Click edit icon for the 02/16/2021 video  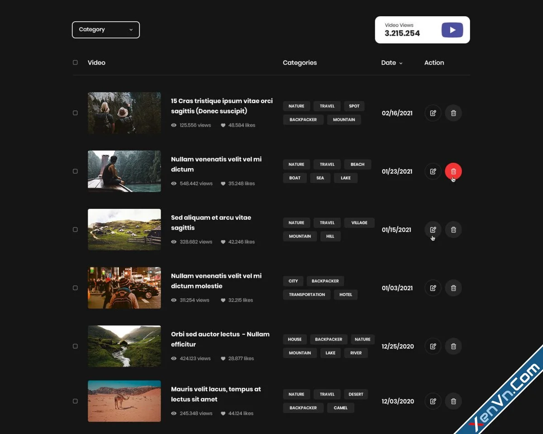tap(433, 113)
